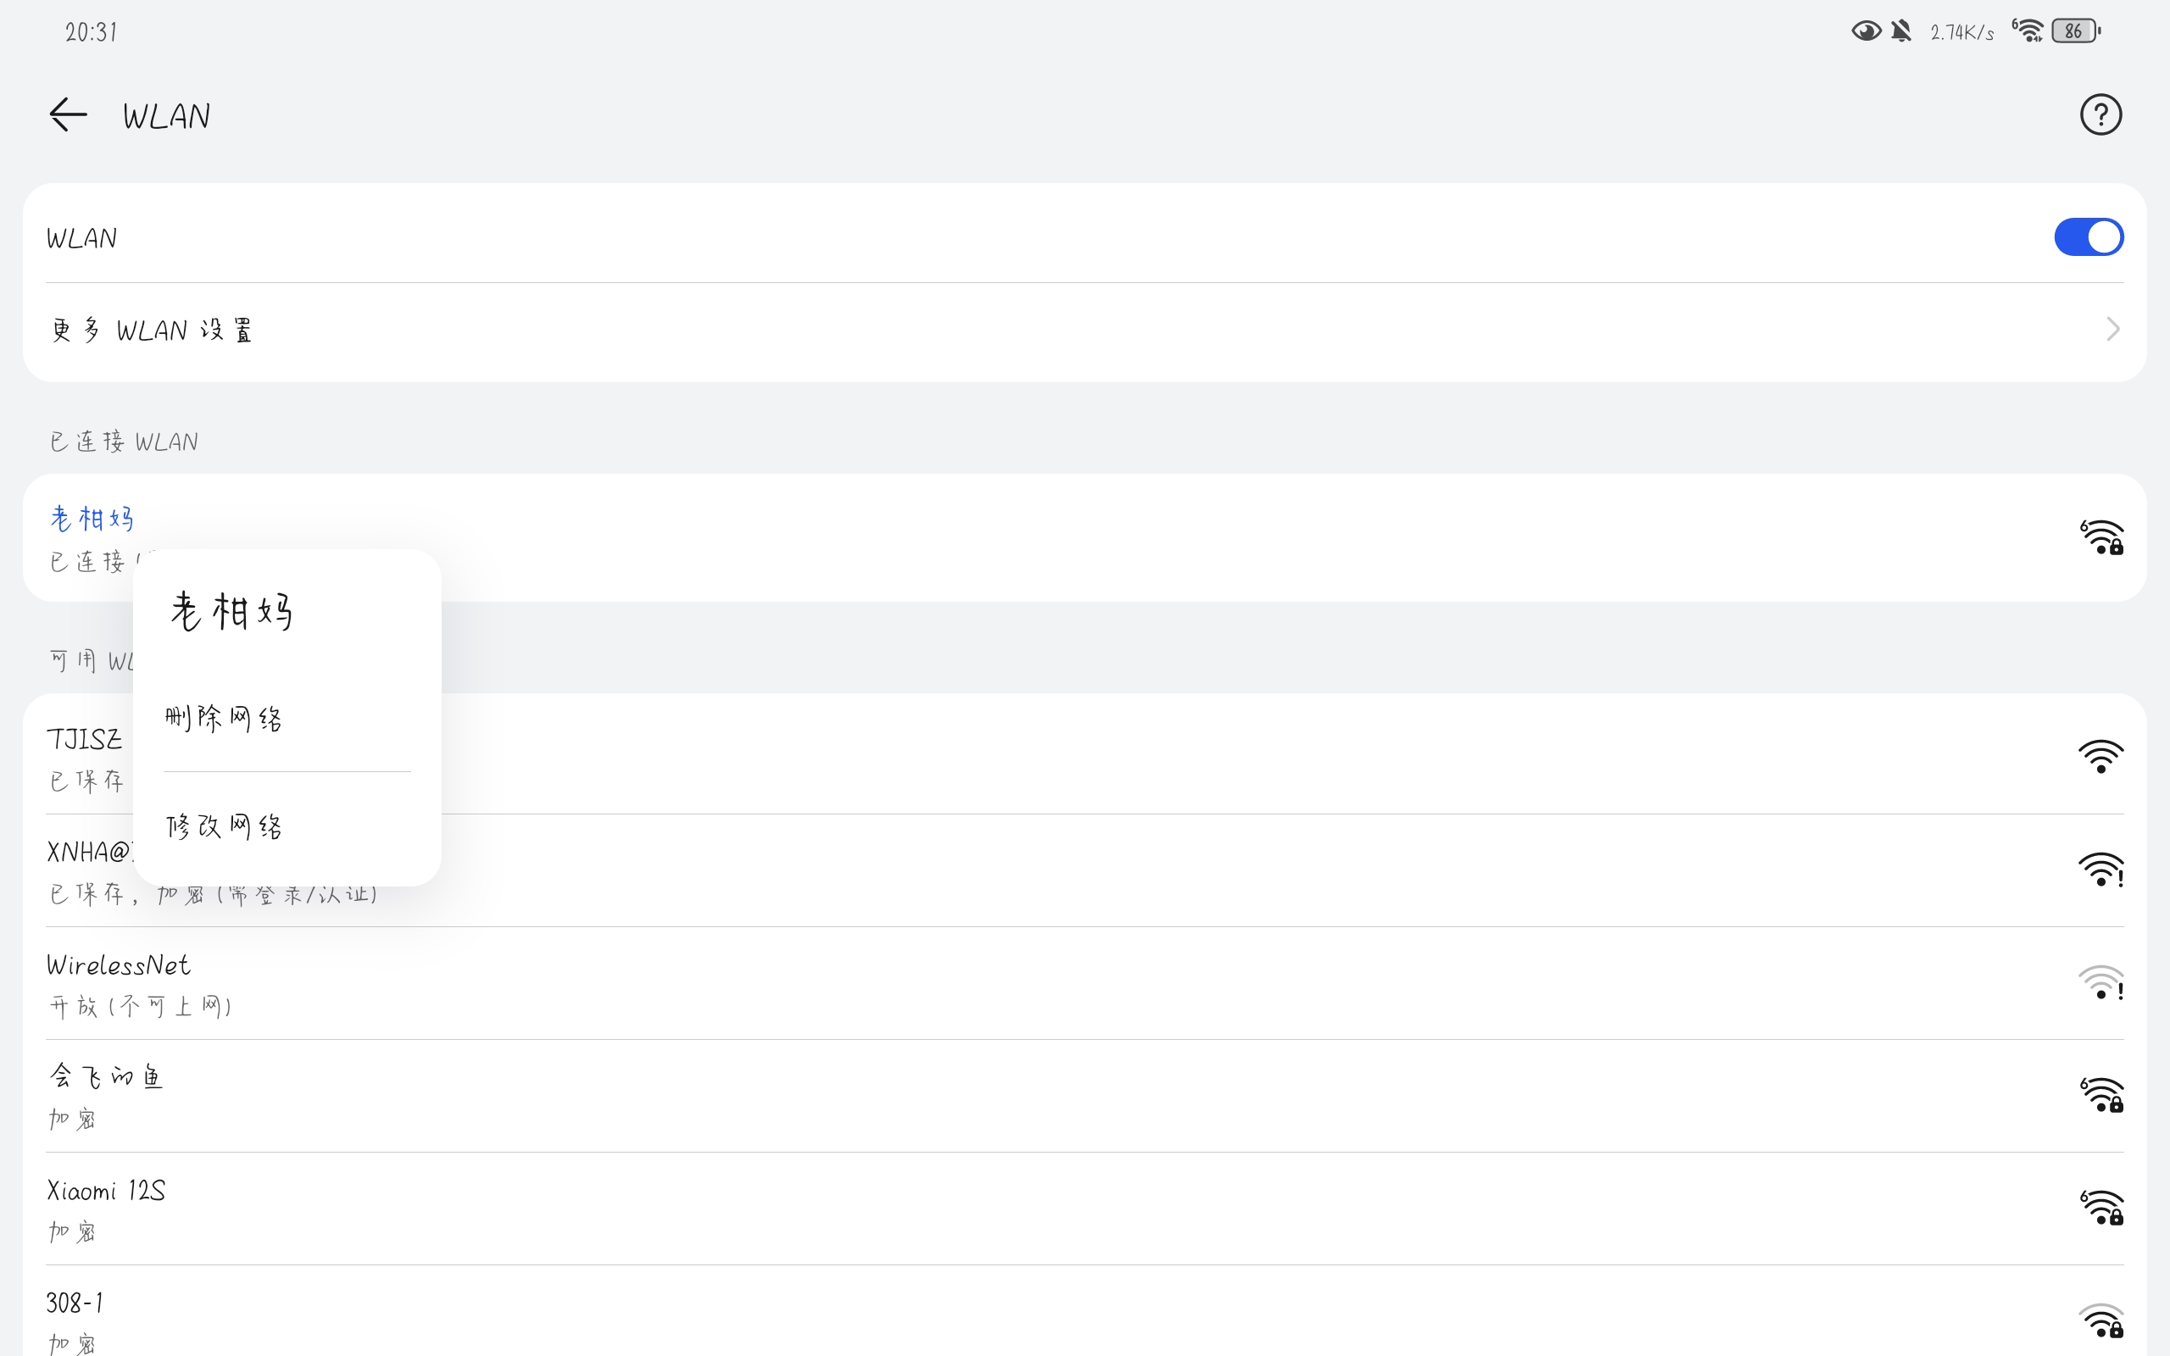
Task: Click the TJISZ Wi-Fi signal icon
Action: 2101,756
